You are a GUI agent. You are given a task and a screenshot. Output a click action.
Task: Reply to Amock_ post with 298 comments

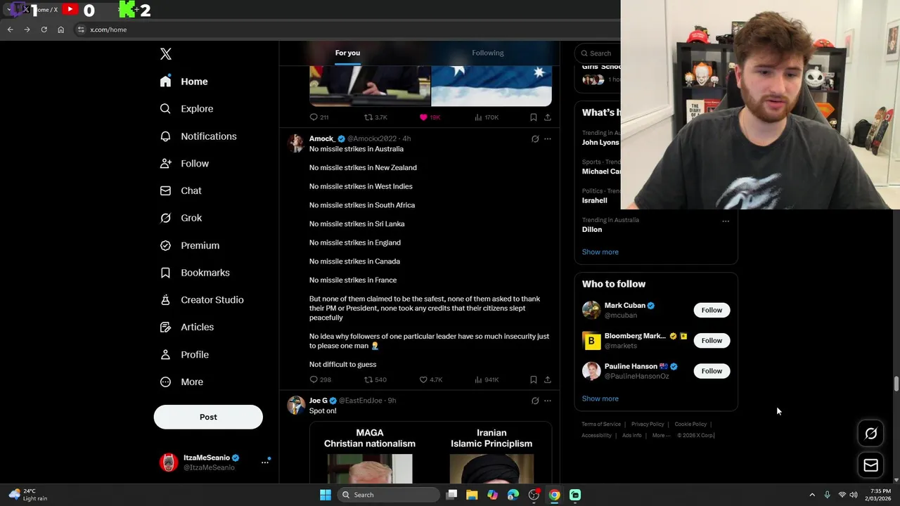320,379
